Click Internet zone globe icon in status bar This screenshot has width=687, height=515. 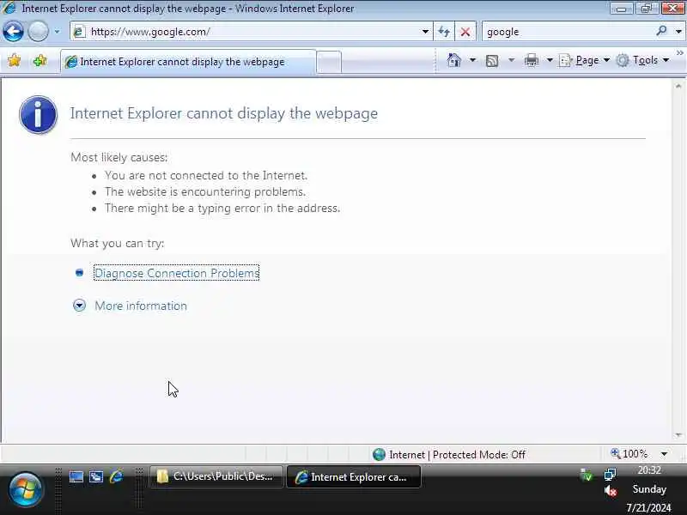(379, 455)
